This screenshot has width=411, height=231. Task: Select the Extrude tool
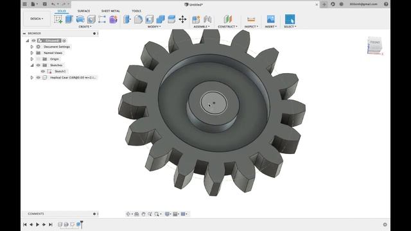pos(69,19)
